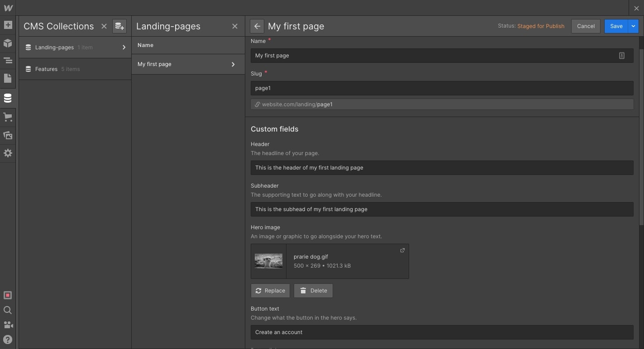Open the help menu
The width and height of the screenshot is (644, 349).
coord(8,339)
